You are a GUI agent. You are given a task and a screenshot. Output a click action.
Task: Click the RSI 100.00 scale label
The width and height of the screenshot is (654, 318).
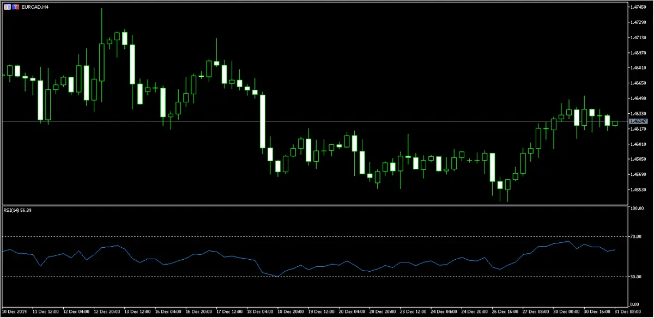point(637,209)
